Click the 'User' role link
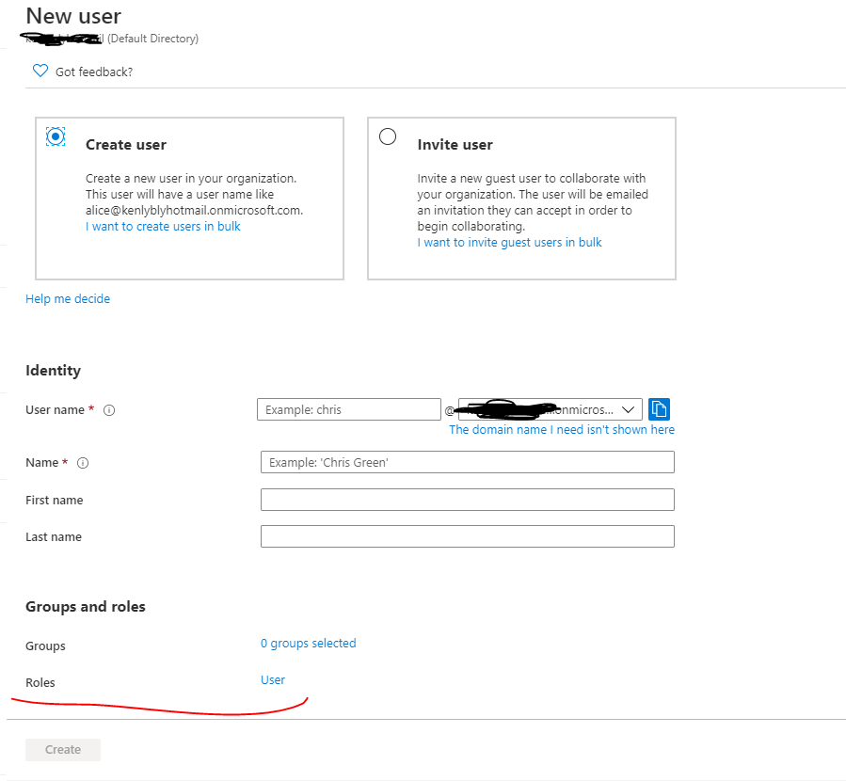The height and width of the screenshot is (781, 846). click(273, 680)
